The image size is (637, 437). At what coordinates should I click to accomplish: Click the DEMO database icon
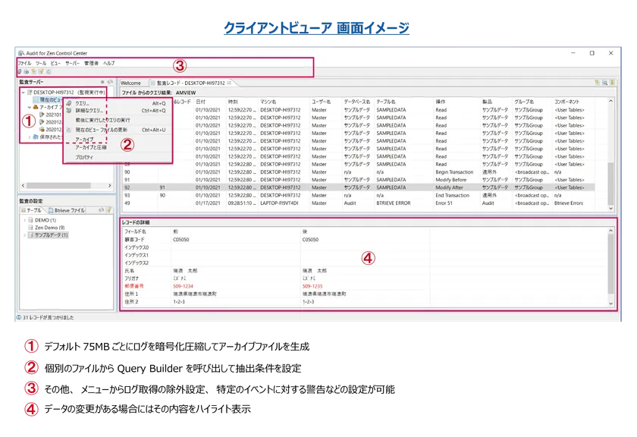30,220
